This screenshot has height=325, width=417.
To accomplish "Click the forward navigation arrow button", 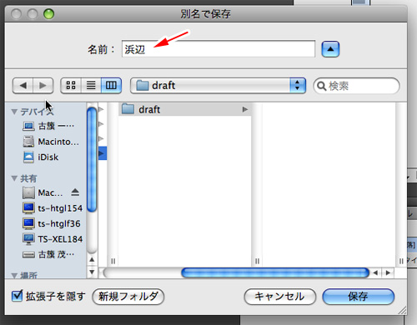I will pos(43,86).
